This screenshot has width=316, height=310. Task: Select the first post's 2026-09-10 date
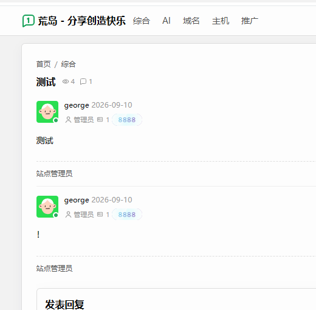pyautogui.click(x=112, y=105)
